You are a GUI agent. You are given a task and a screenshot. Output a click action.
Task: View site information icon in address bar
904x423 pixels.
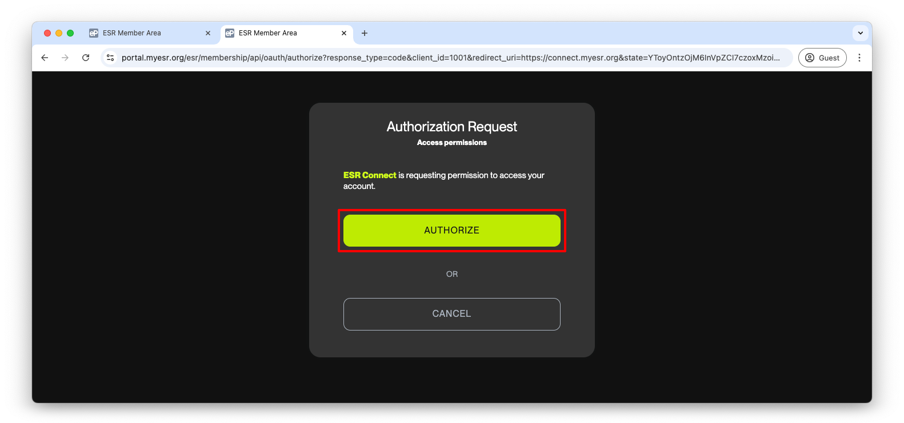point(111,58)
